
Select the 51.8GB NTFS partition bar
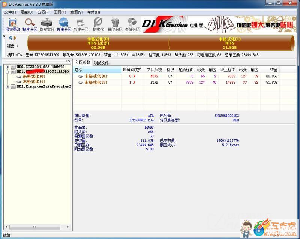coord(231,43)
